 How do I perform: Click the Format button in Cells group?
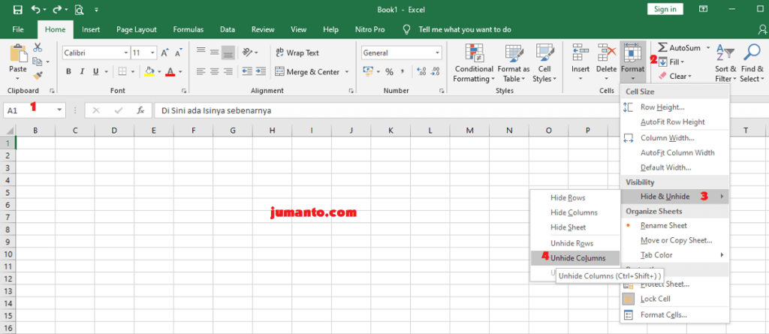pos(632,62)
